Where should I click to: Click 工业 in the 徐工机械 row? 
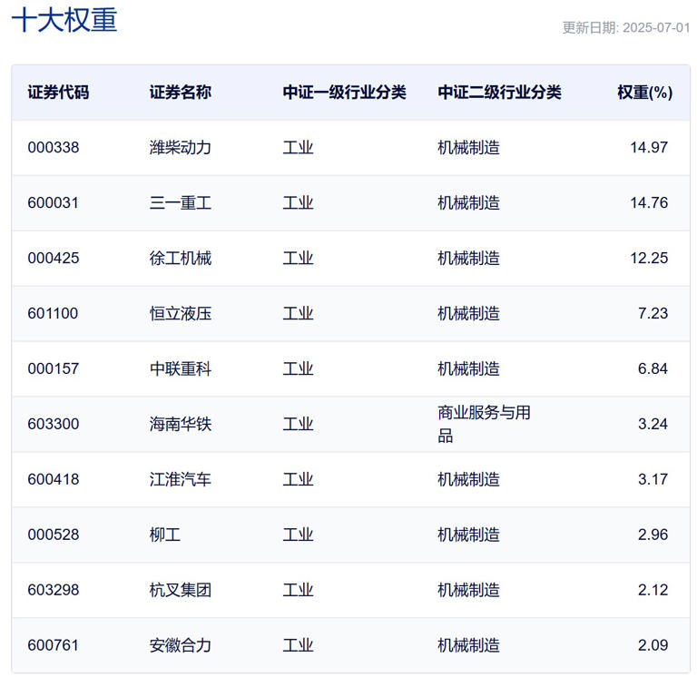[299, 259]
